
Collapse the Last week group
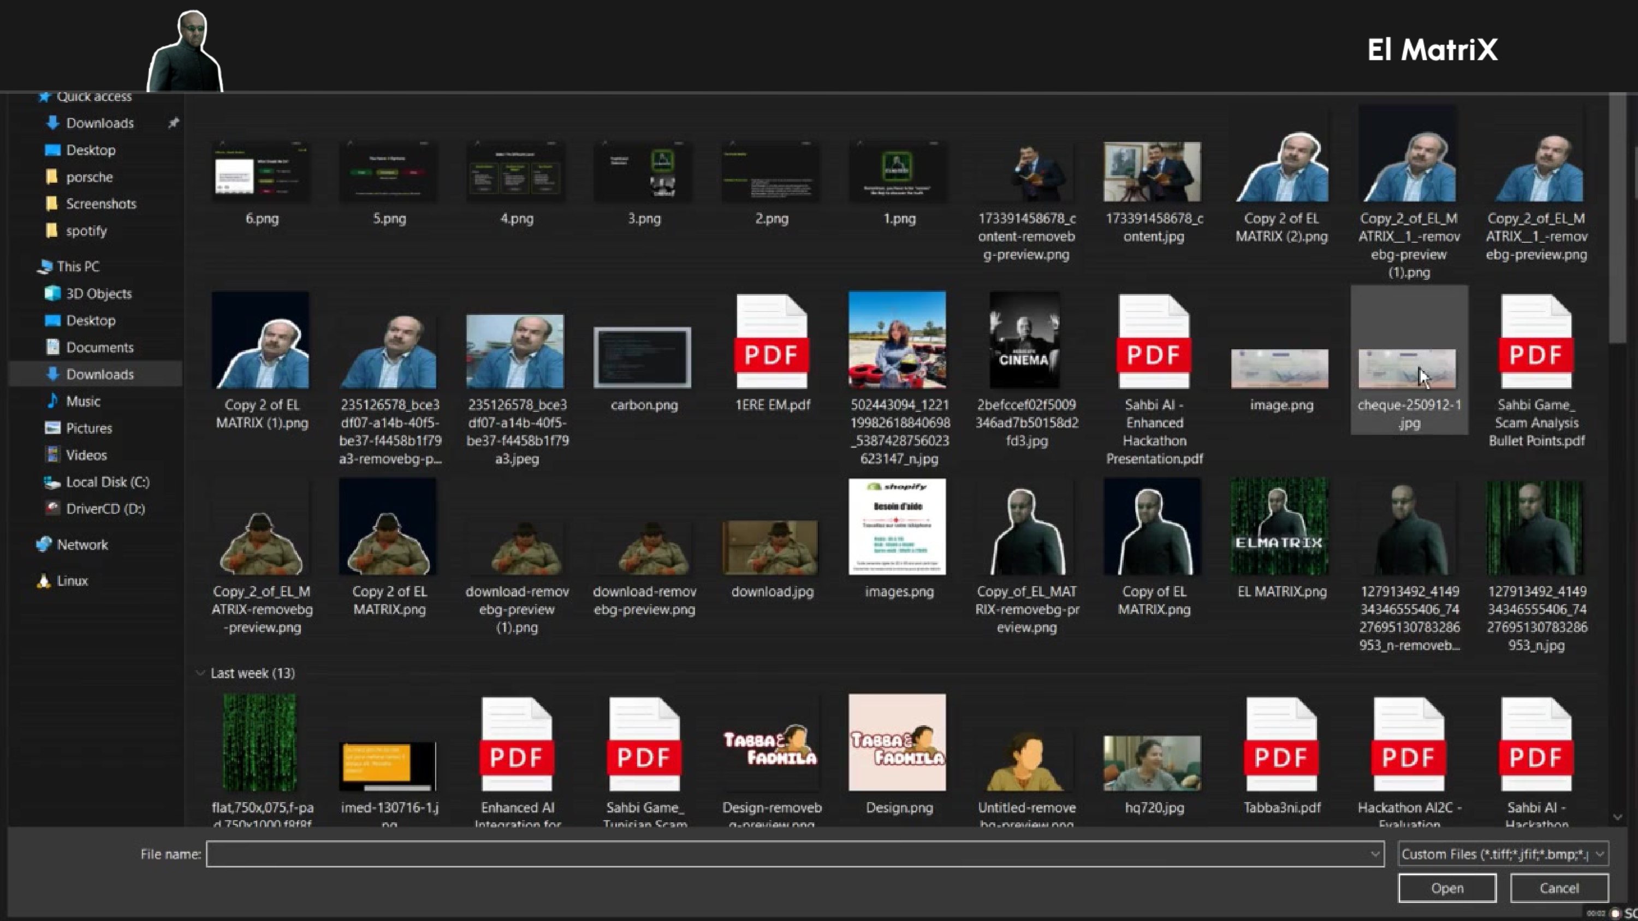coord(200,673)
